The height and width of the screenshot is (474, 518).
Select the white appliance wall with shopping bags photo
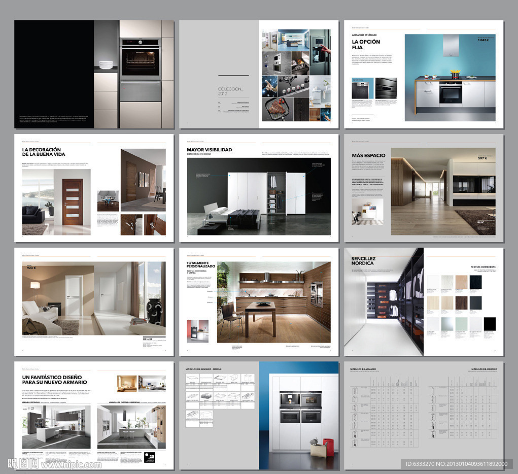coord(299,415)
